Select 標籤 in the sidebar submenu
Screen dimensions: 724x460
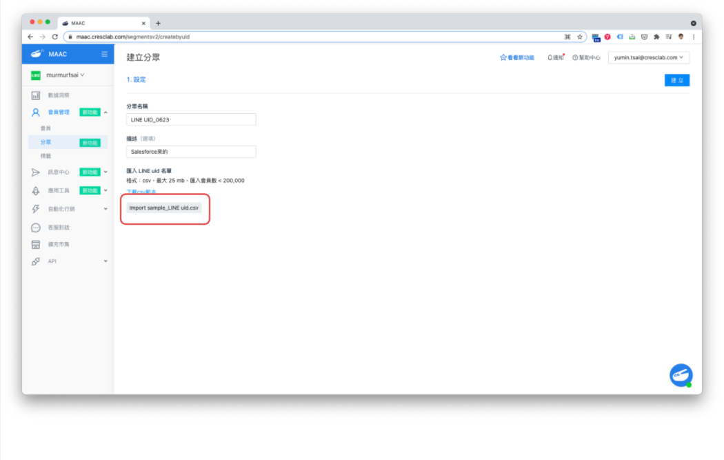point(46,156)
